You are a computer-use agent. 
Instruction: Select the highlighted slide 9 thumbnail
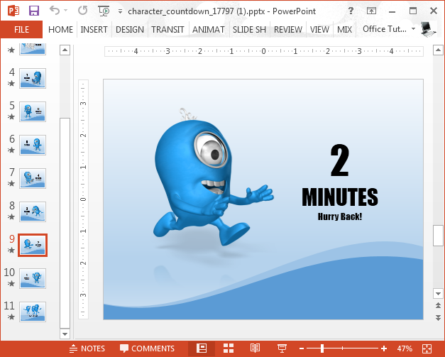33,245
